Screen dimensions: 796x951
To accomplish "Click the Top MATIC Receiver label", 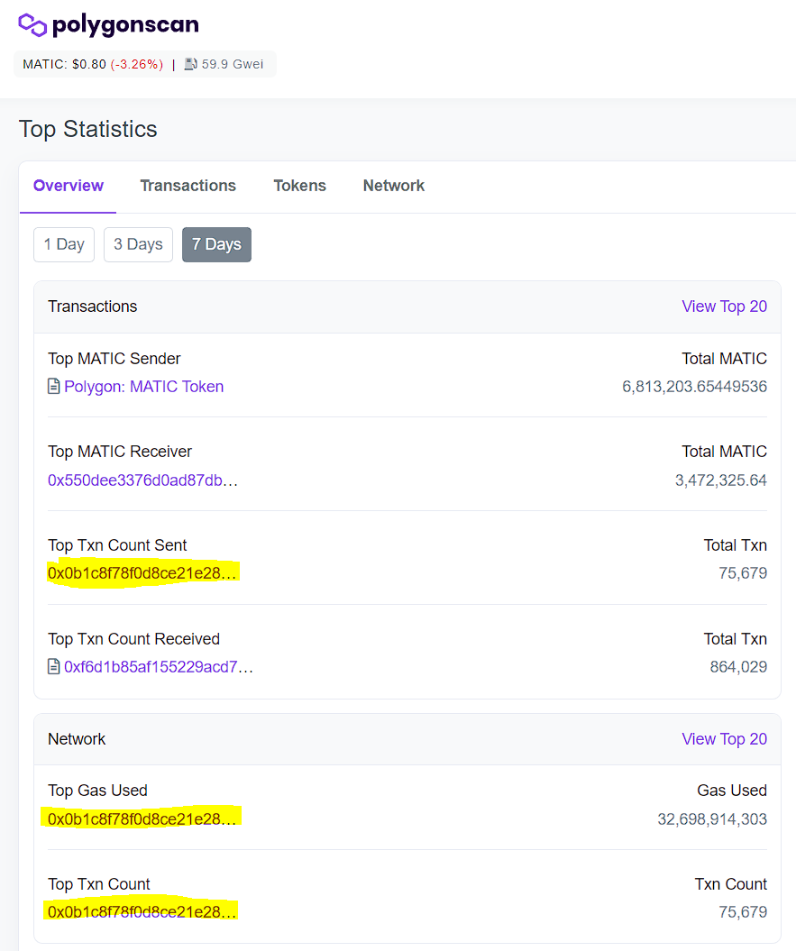I will pyautogui.click(x=120, y=452).
